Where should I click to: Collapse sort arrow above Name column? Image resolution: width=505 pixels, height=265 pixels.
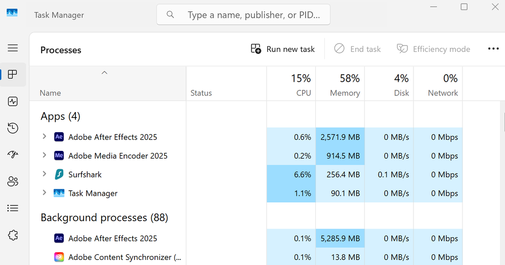[104, 73]
